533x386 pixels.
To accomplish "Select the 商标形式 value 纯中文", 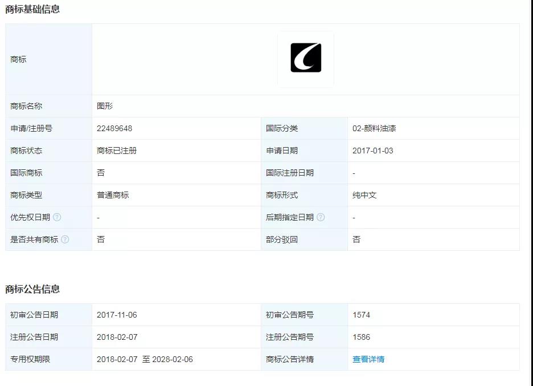I will (363, 195).
